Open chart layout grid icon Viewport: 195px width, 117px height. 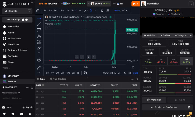click(x=108, y=11)
